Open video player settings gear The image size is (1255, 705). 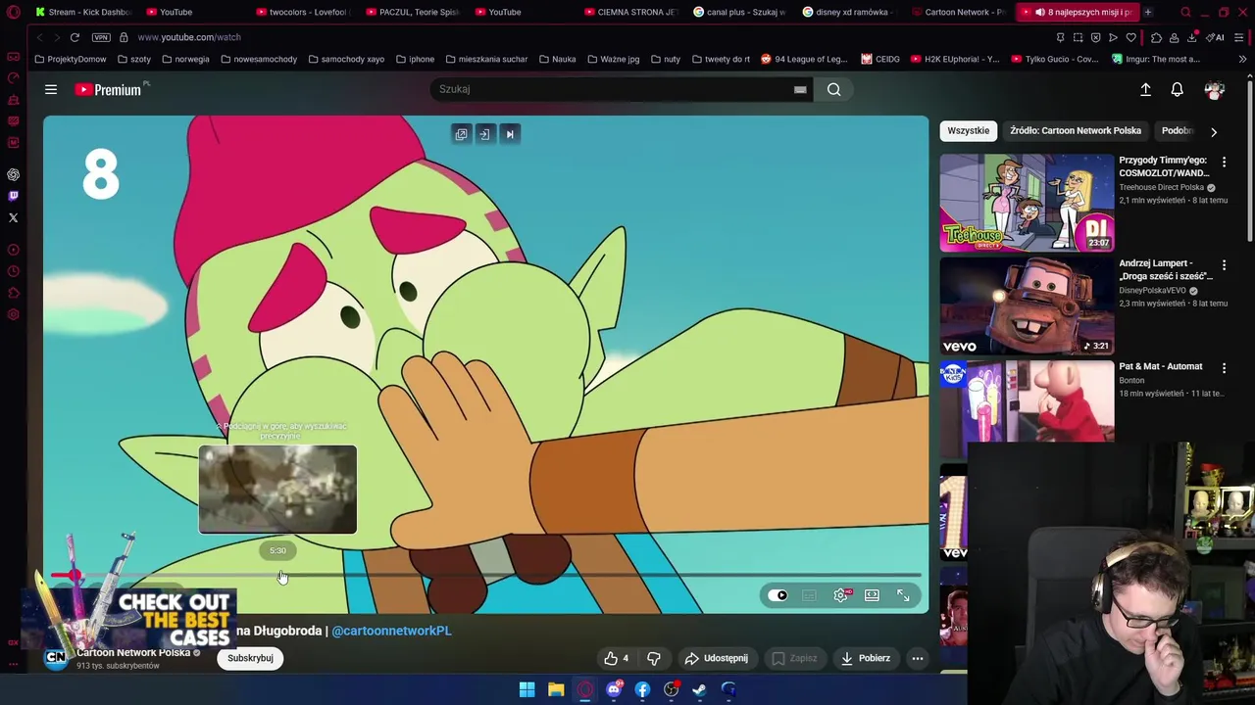tap(841, 595)
